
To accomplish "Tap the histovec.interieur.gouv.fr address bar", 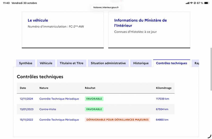I will point(106,7).
